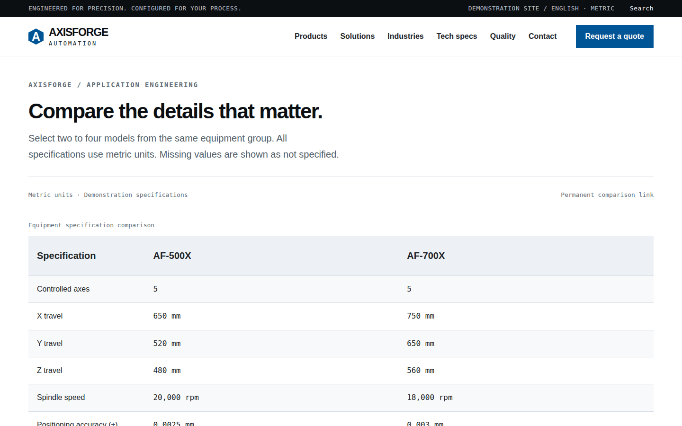
Task: Click the Metric units demonstration specifications note
Action: [x=108, y=195]
